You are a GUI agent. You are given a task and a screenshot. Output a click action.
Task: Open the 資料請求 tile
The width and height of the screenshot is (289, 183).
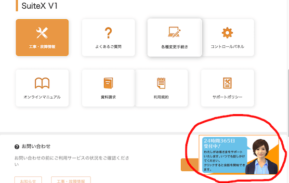point(108,88)
